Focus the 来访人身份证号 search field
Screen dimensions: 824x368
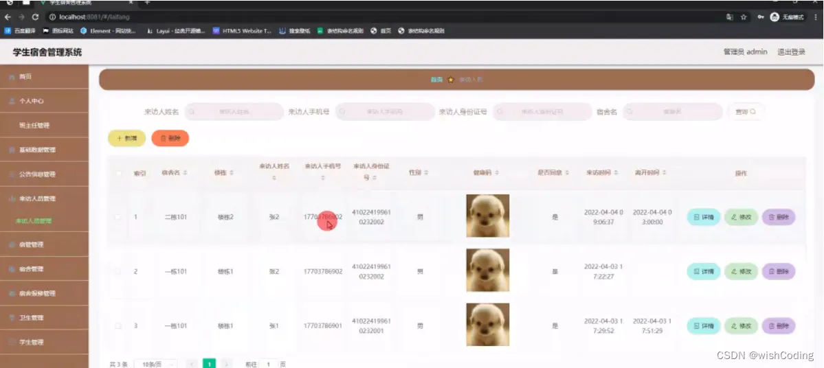coord(542,112)
